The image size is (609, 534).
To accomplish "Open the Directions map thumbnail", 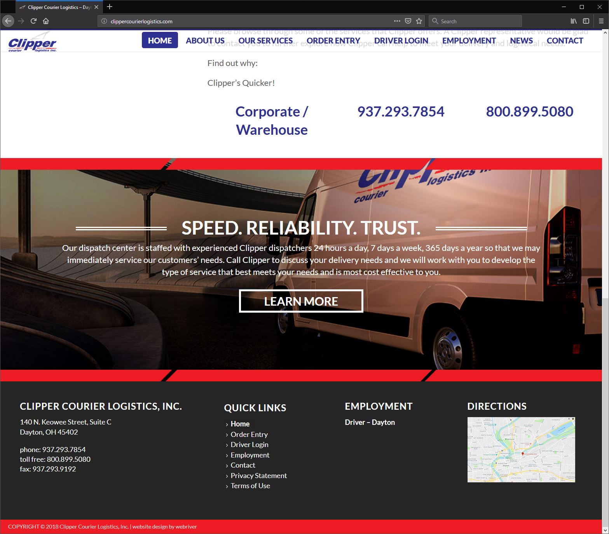I will 521,450.
